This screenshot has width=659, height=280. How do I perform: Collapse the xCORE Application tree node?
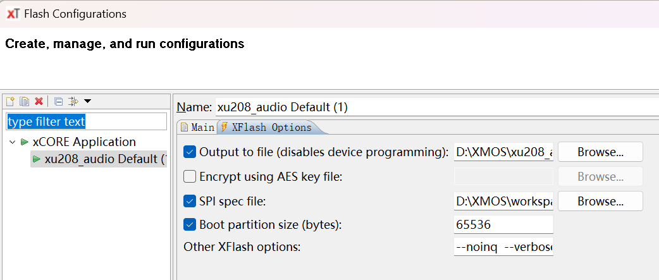coord(12,142)
